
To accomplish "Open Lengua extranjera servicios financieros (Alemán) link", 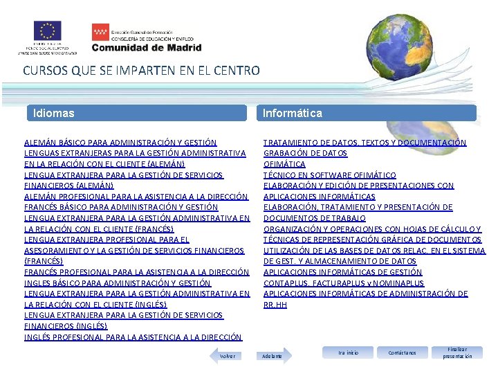I will tap(124, 180).
